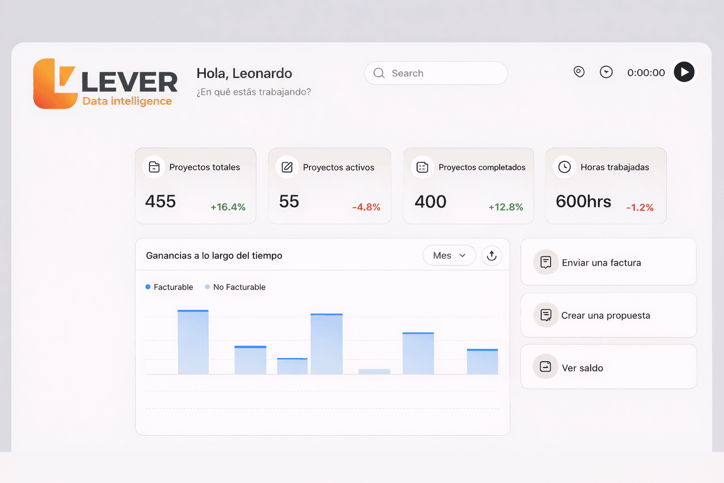Click the Horas trabajadas clock icon

[x=564, y=167]
